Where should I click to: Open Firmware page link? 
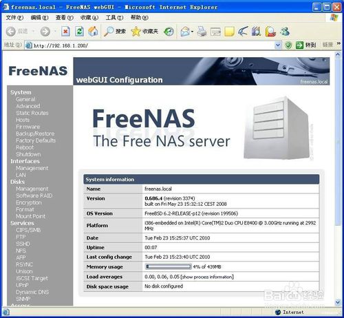coord(28,127)
